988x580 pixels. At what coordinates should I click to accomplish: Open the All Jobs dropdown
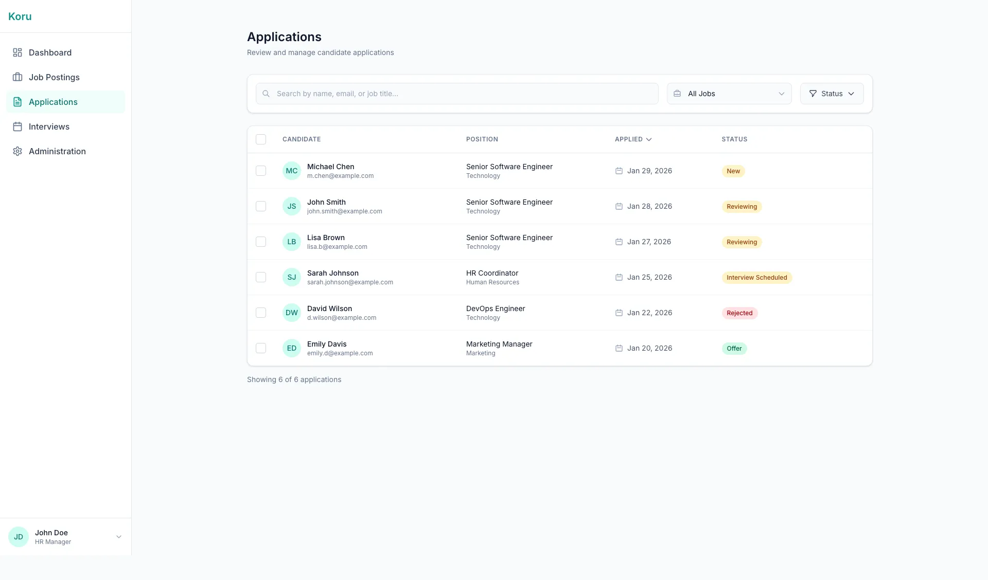(x=729, y=94)
